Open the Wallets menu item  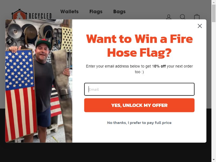click(x=69, y=12)
